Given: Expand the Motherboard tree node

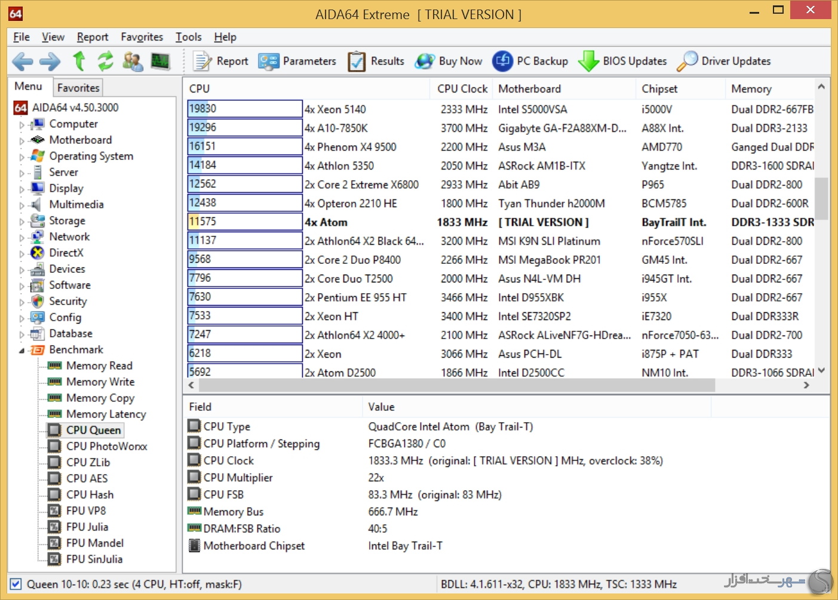Looking at the screenshot, I should coord(22,141).
